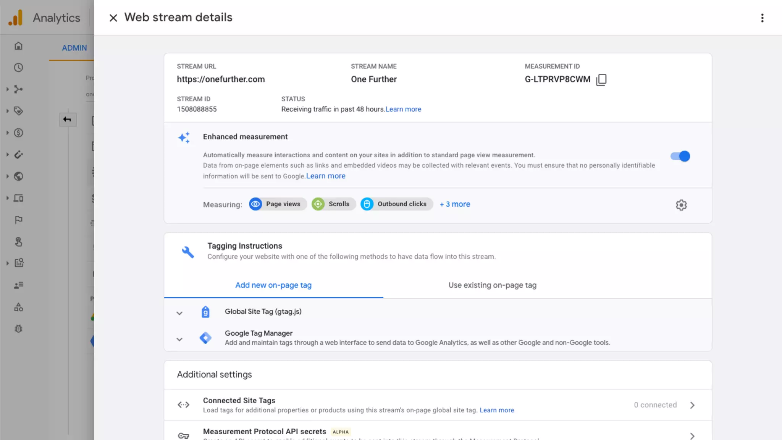Open DebugView bug icon in the sidebar

(18, 329)
